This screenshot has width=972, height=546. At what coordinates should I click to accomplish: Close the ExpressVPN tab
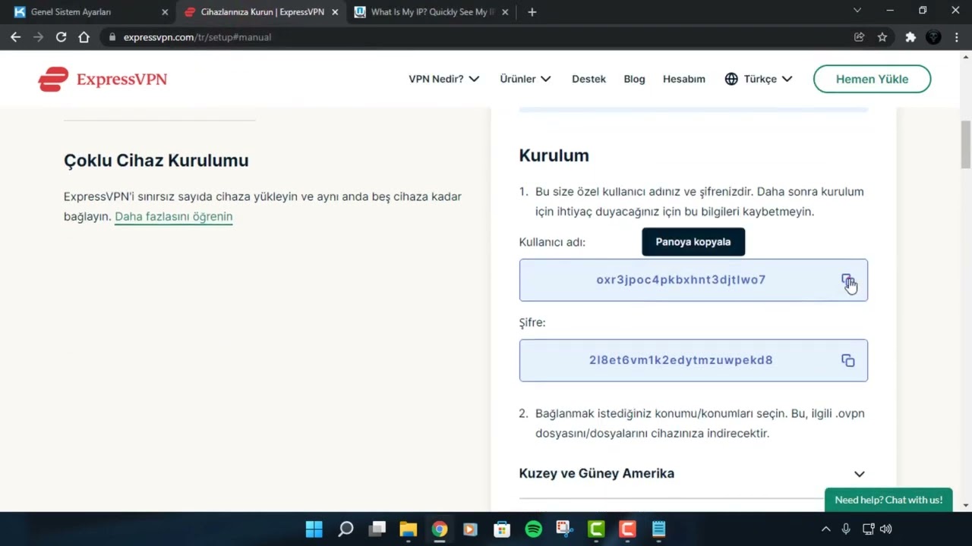tap(335, 12)
